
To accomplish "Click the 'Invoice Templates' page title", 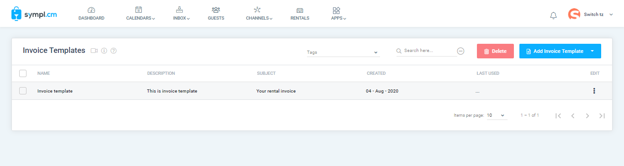I will [x=54, y=50].
